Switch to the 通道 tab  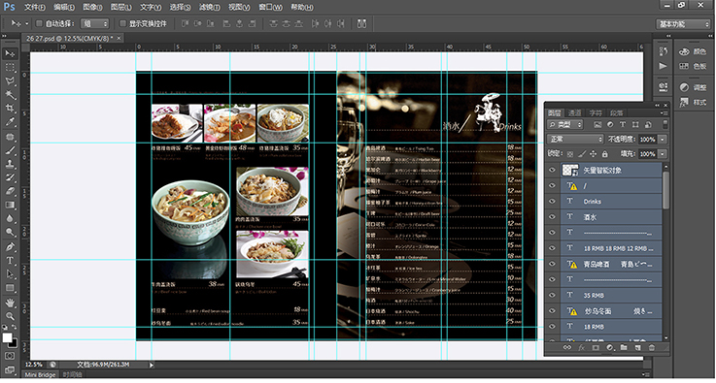click(574, 112)
